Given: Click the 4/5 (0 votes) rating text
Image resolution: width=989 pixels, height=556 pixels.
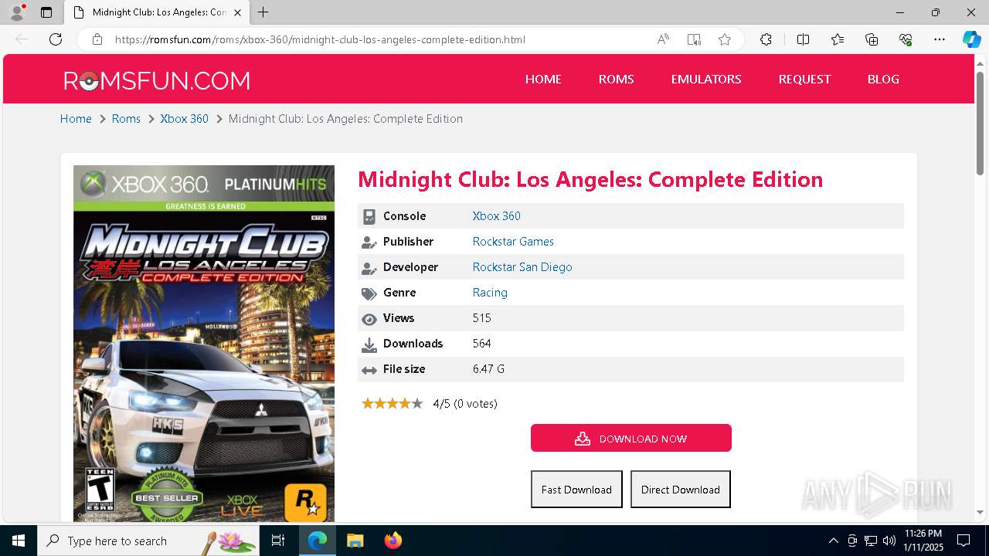Looking at the screenshot, I should pyautogui.click(x=465, y=403).
